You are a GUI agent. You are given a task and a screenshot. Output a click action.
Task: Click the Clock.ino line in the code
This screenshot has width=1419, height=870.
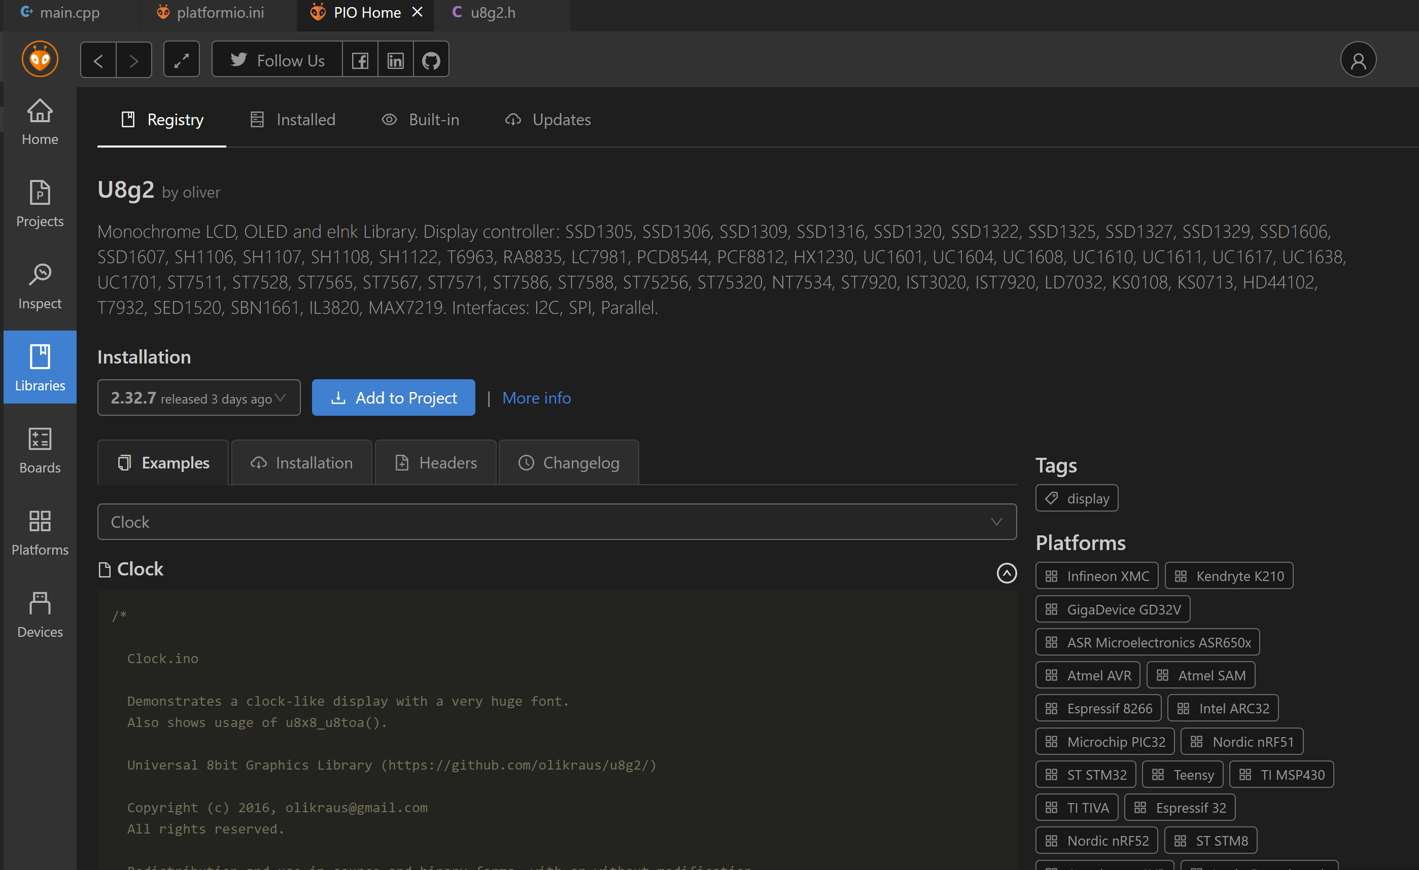[x=162, y=658]
